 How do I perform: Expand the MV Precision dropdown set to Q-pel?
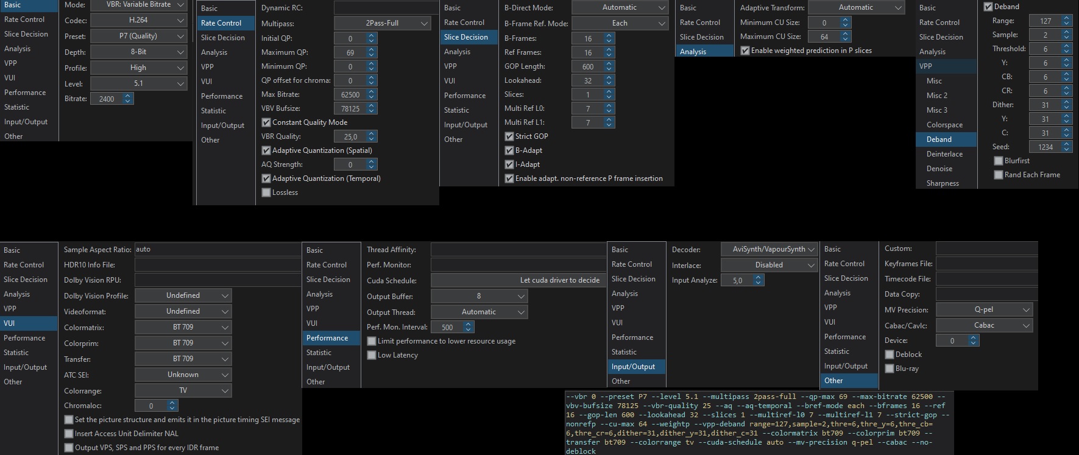pyautogui.click(x=984, y=309)
